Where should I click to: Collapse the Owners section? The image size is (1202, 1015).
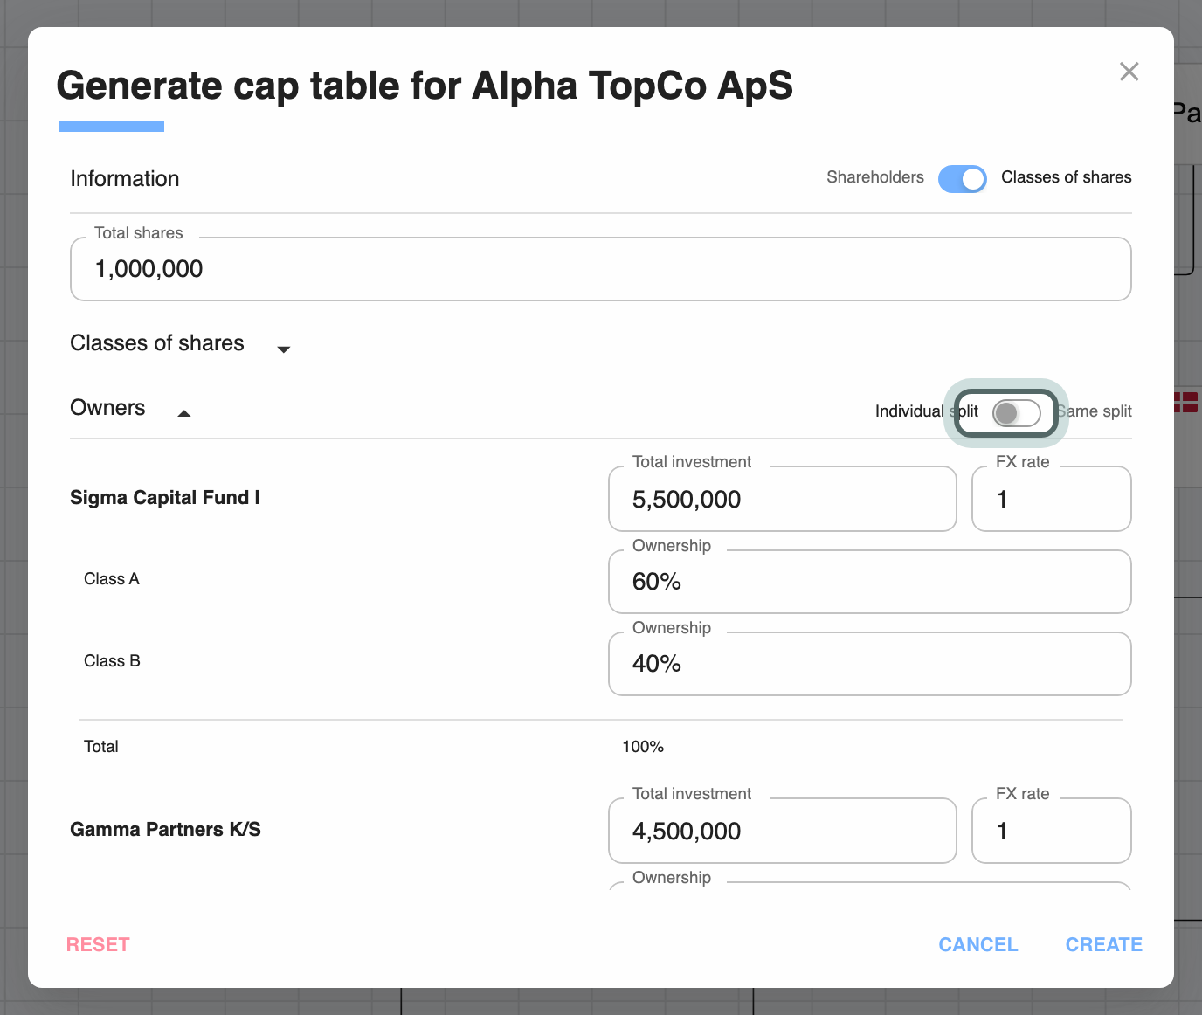[x=184, y=413]
